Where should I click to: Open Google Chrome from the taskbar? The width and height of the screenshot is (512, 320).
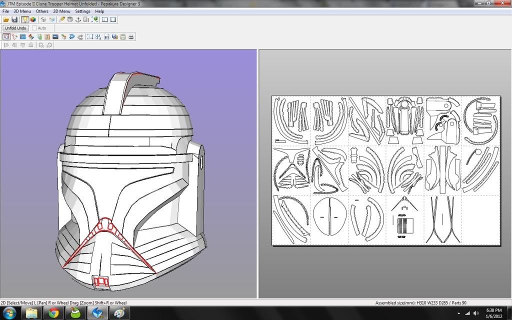[53, 313]
